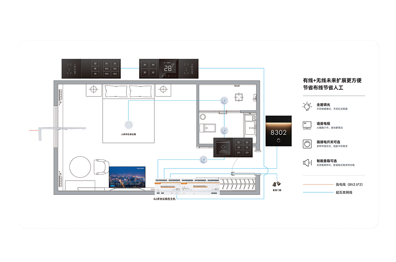The image size is (396, 262).
Task: Click the 智能音箱可选 feature title
Action: coord(327,161)
